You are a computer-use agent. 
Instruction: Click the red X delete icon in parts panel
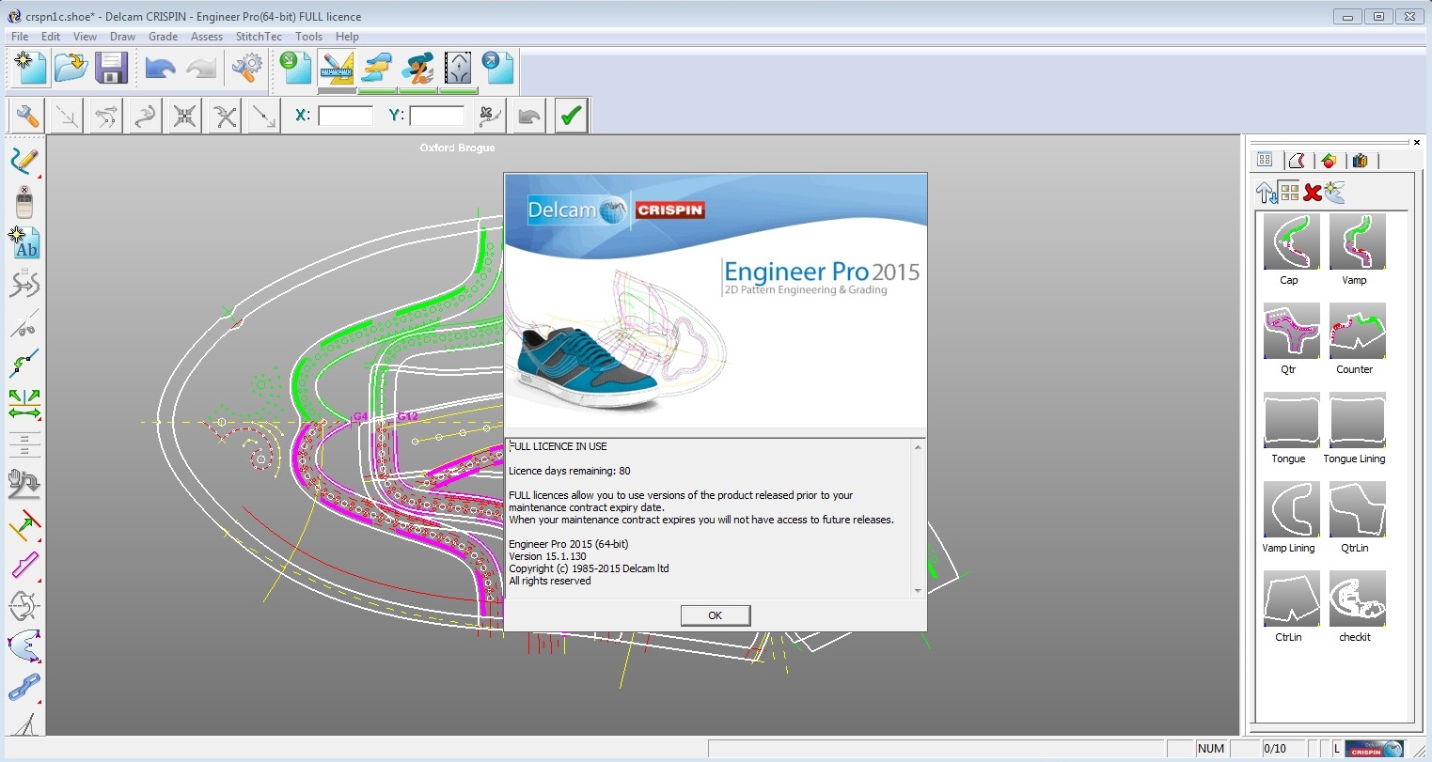[x=1313, y=193]
